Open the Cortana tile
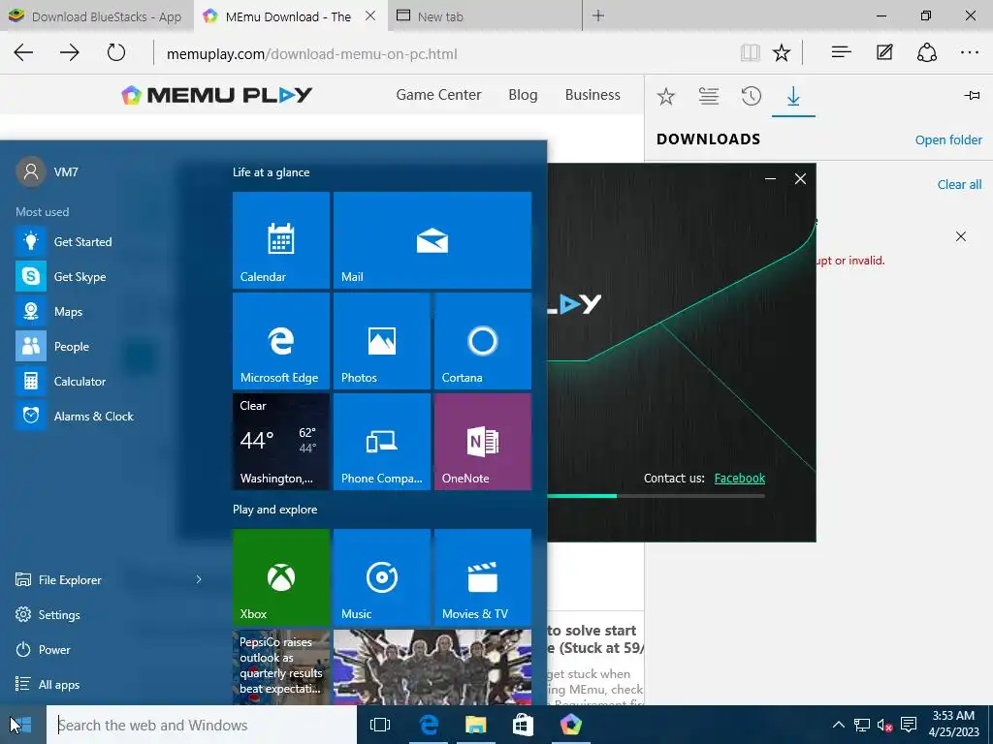 click(483, 340)
